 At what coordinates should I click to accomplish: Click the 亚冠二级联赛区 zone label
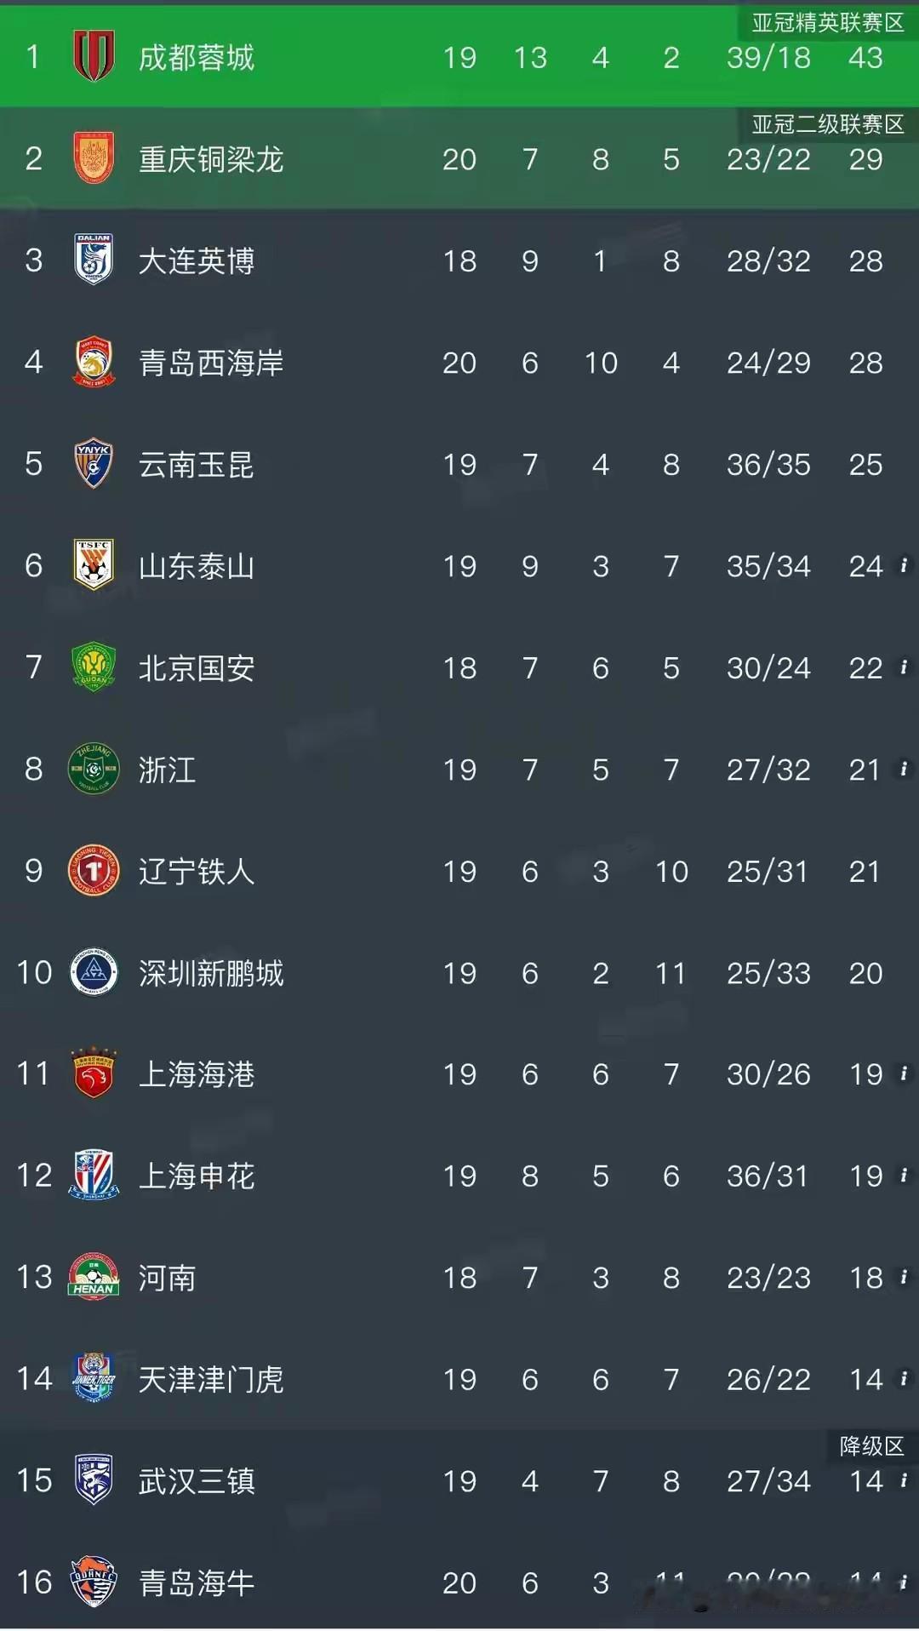(x=827, y=124)
